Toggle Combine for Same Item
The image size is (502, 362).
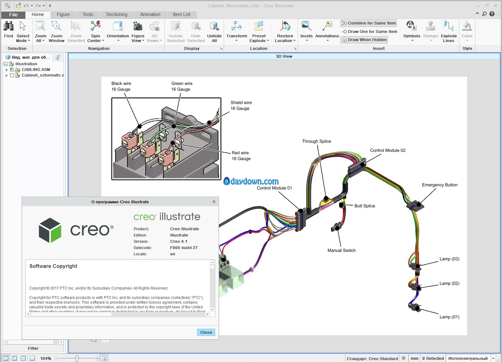(369, 23)
